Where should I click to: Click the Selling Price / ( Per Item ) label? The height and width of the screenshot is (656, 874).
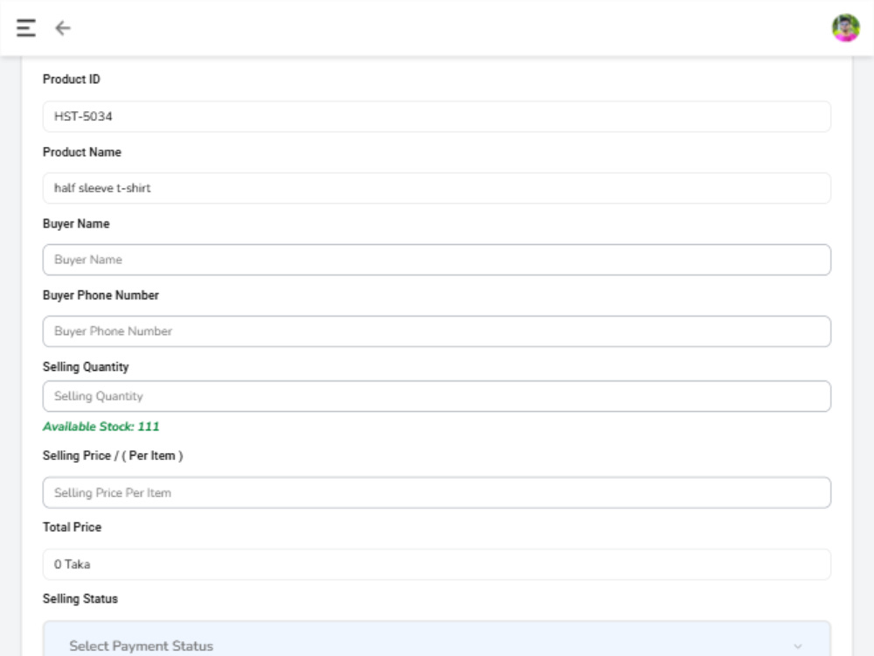(x=113, y=456)
